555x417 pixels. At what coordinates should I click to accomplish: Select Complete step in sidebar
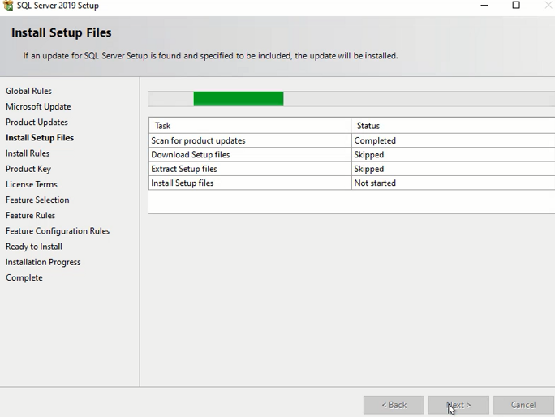(x=24, y=278)
